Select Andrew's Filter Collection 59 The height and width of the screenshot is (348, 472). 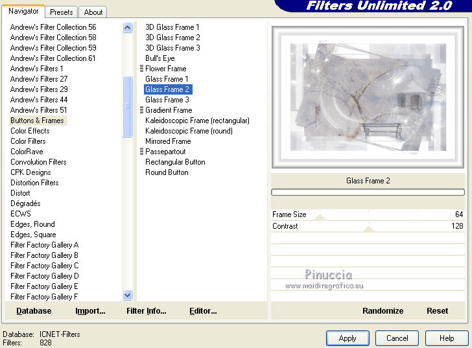click(53, 48)
